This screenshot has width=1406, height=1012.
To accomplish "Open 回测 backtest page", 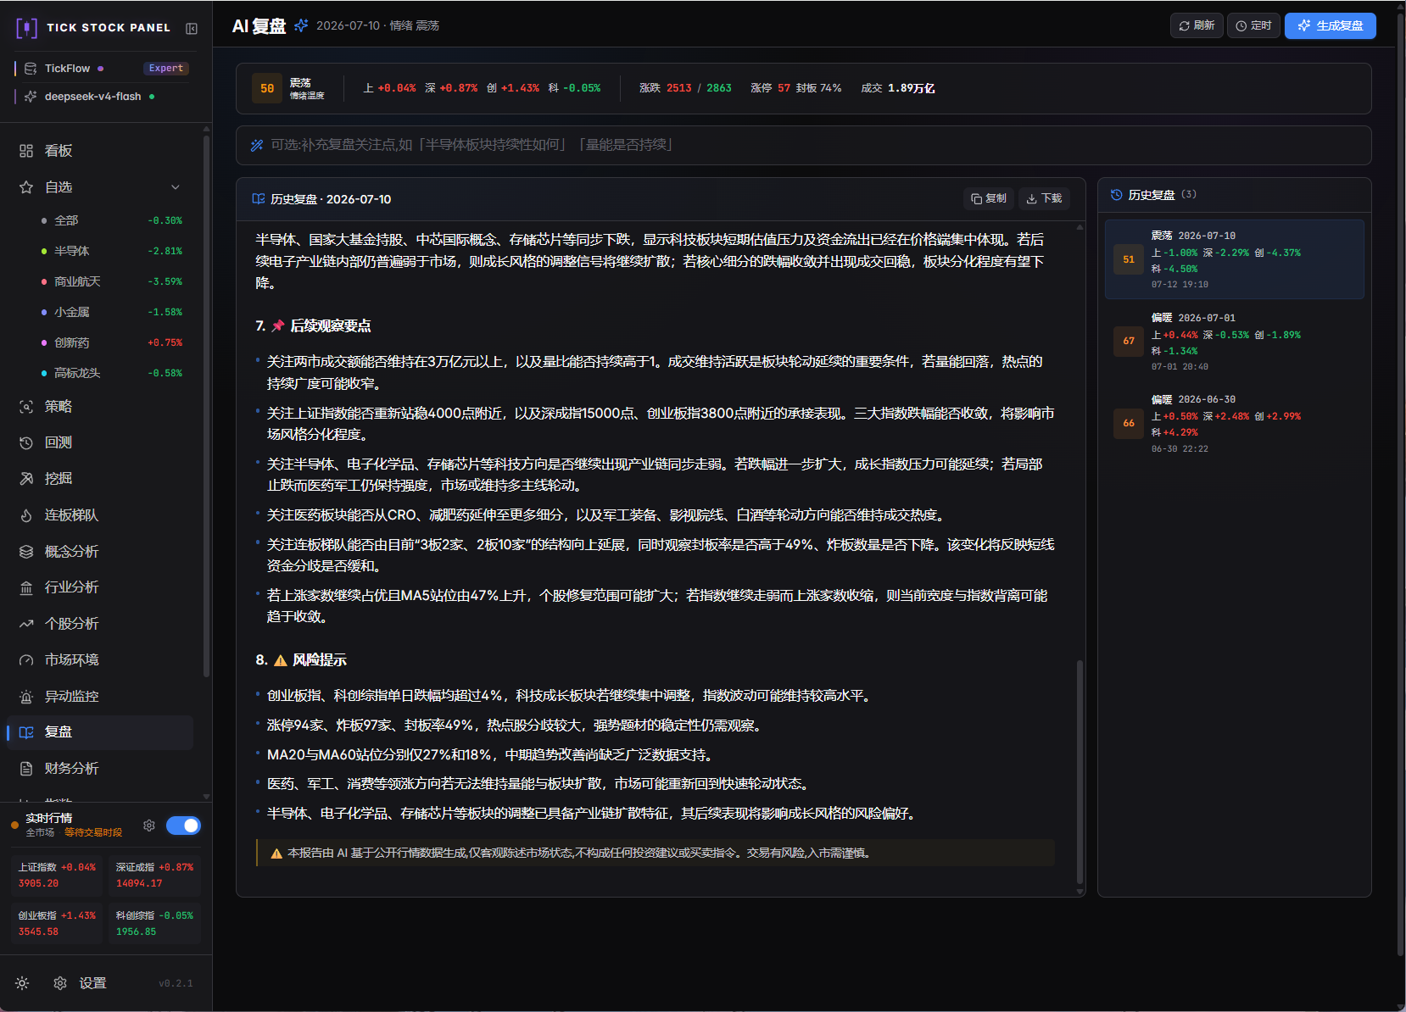I will click(102, 442).
